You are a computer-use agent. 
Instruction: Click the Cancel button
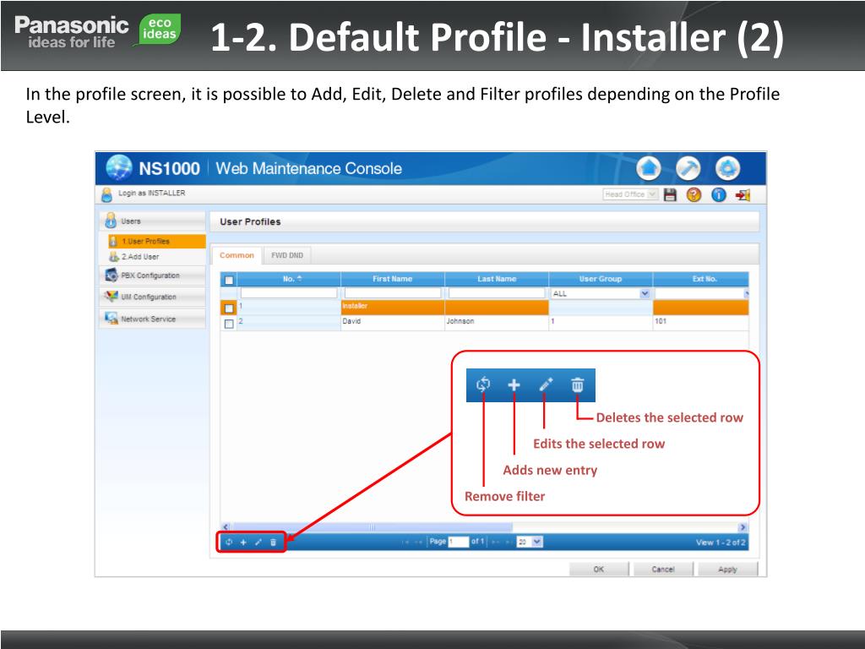point(662,569)
